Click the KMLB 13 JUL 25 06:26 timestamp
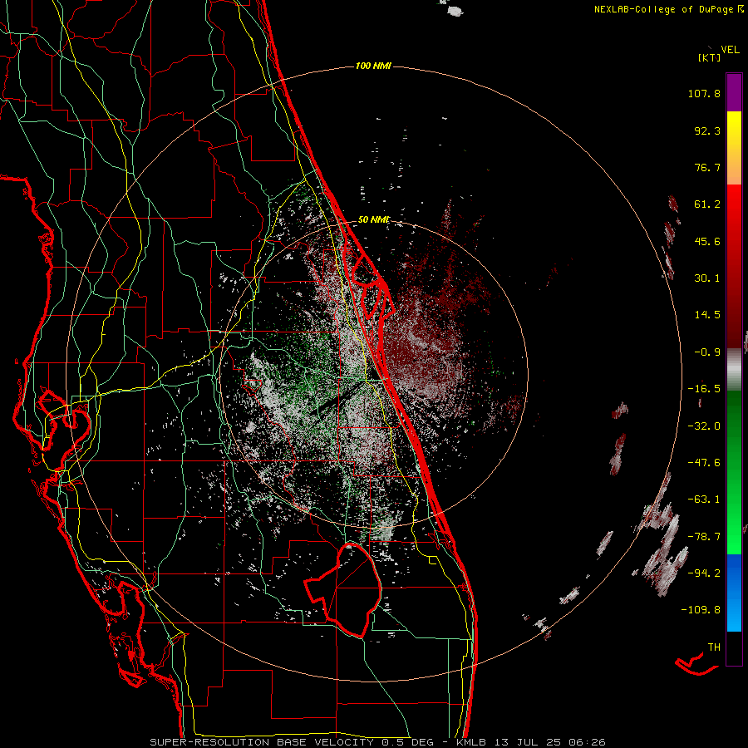Viewport: 748px width, 748px height. click(x=530, y=742)
